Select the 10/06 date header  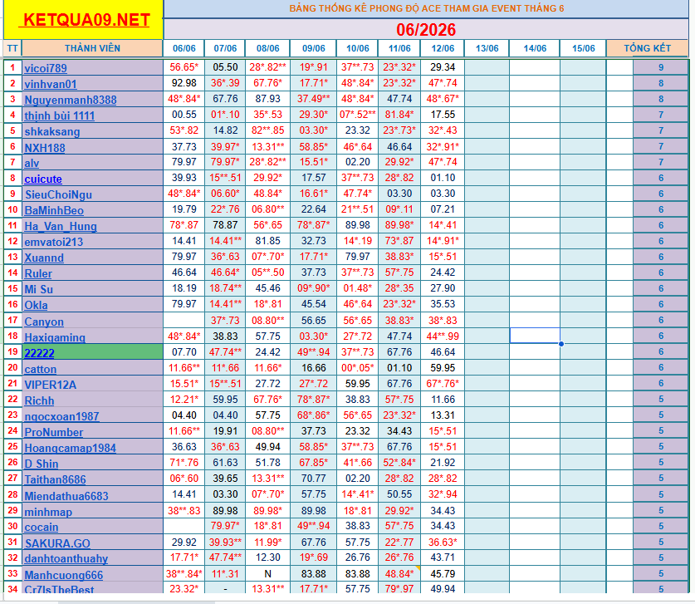[357, 48]
